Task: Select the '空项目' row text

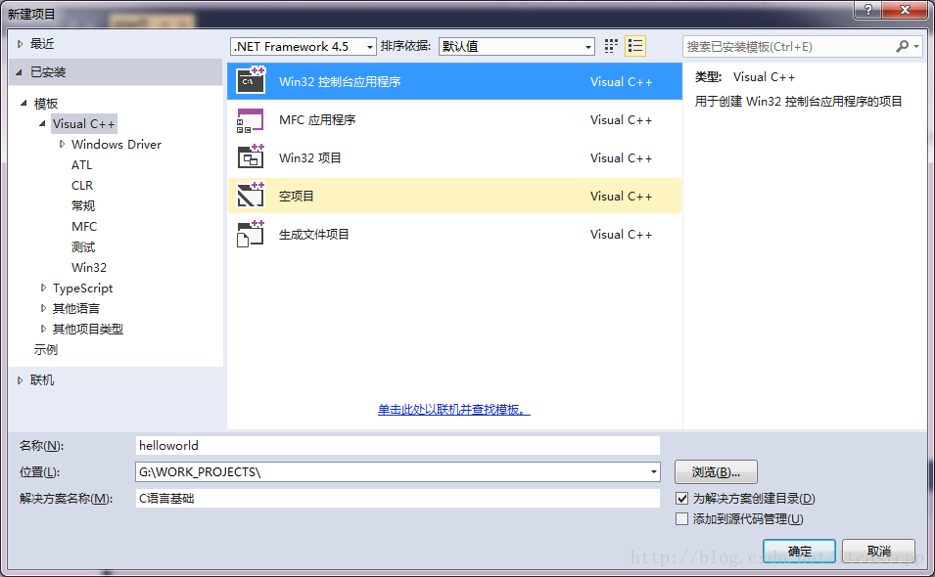Action: [297, 196]
